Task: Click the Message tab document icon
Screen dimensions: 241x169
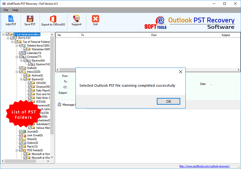Action: pos(59,104)
